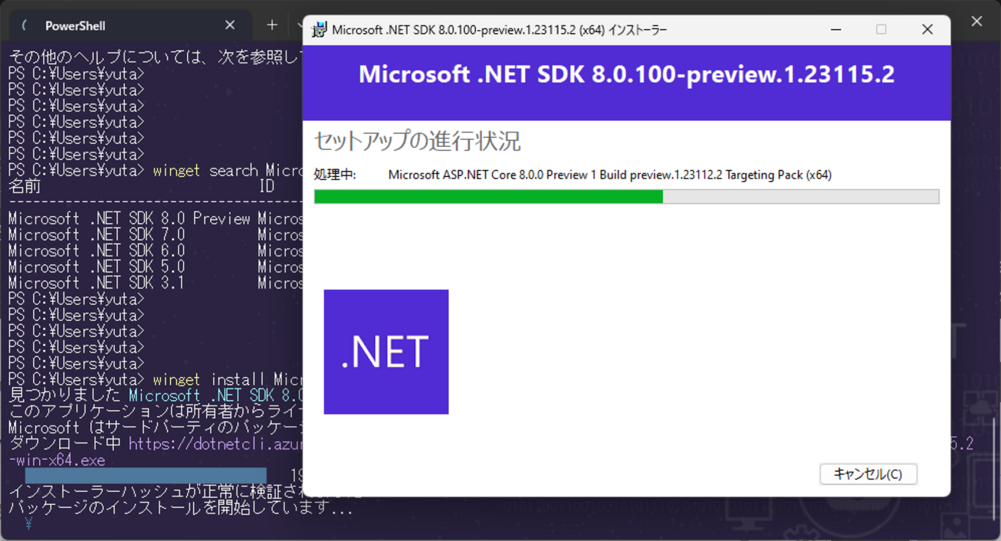
Task: Click the installer banner title text
Action: [627, 75]
